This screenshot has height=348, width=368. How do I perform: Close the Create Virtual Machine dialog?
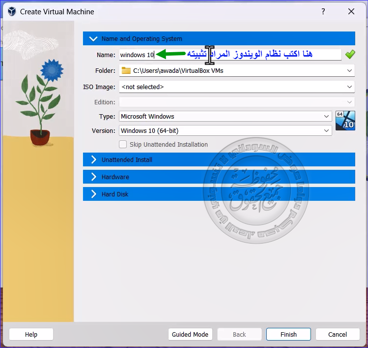click(x=351, y=11)
